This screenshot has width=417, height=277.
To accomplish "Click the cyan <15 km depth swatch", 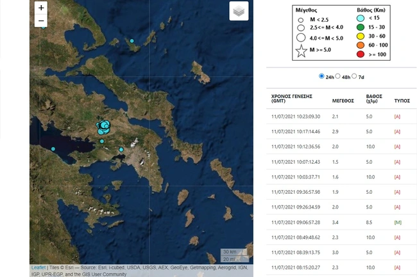I will pyautogui.click(x=361, y=18).
